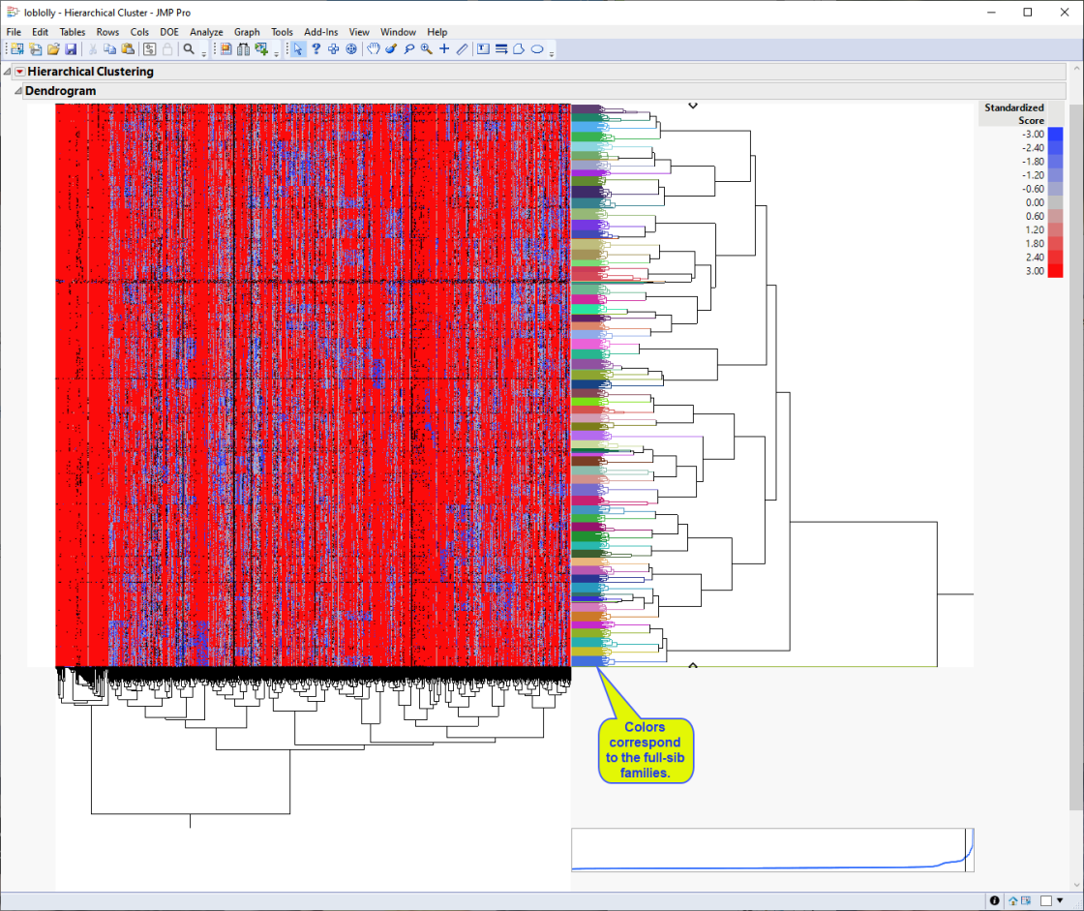Open the Help question mark tool
Viewport: 1084px width, 911px height.
tap(316, 49)
